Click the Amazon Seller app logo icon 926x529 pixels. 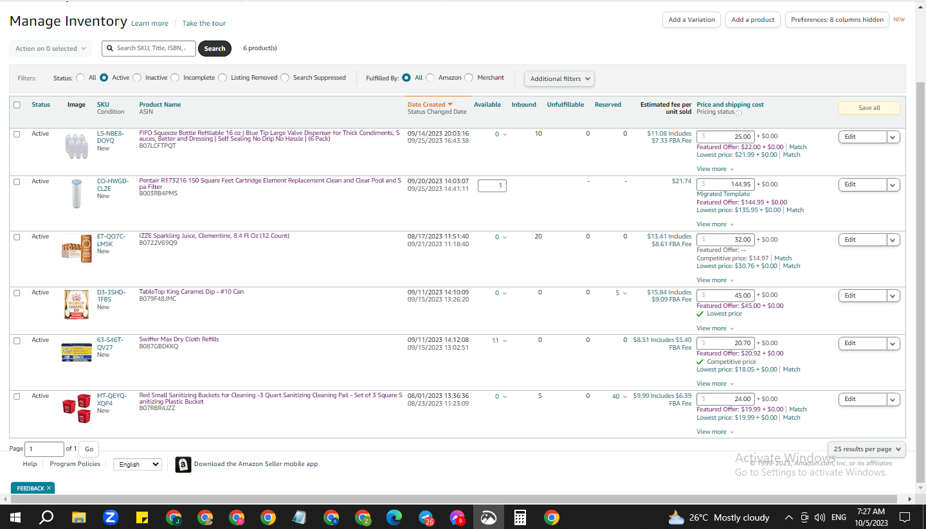183,464
